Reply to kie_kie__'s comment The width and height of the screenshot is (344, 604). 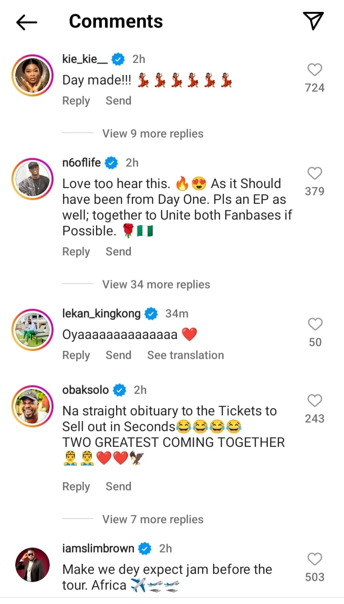76,101
